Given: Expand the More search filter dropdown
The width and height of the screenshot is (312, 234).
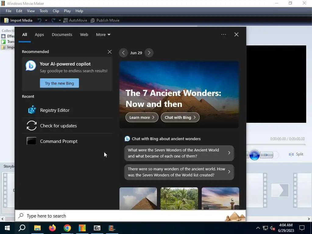Looking at the screenshot, I should (103, 35).
